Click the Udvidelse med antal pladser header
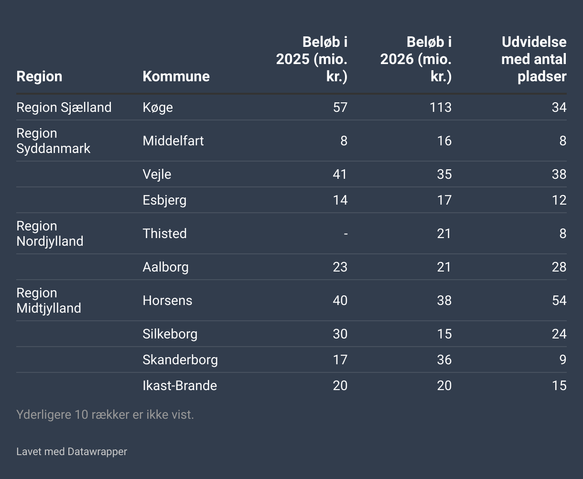Screen dimensions: 583x479 (x=534, y=59)
